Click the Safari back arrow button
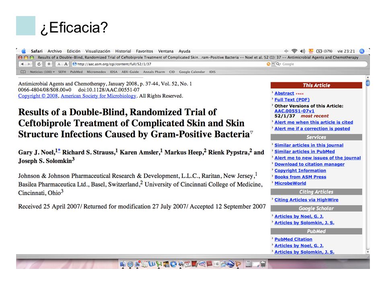 pos(22,64)
